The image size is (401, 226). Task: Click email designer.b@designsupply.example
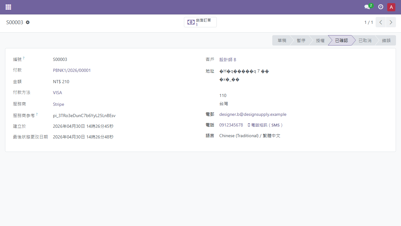point(253,114)
